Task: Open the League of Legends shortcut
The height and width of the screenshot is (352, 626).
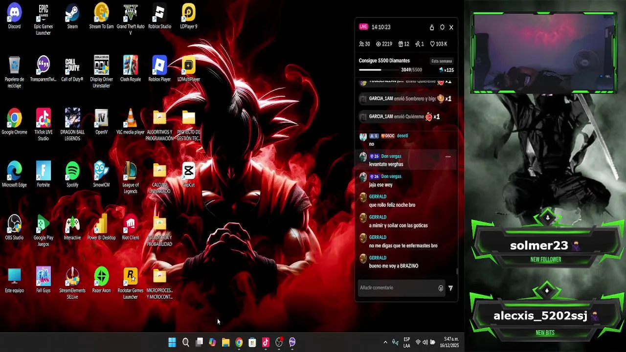Action: (x=131, y=178)
